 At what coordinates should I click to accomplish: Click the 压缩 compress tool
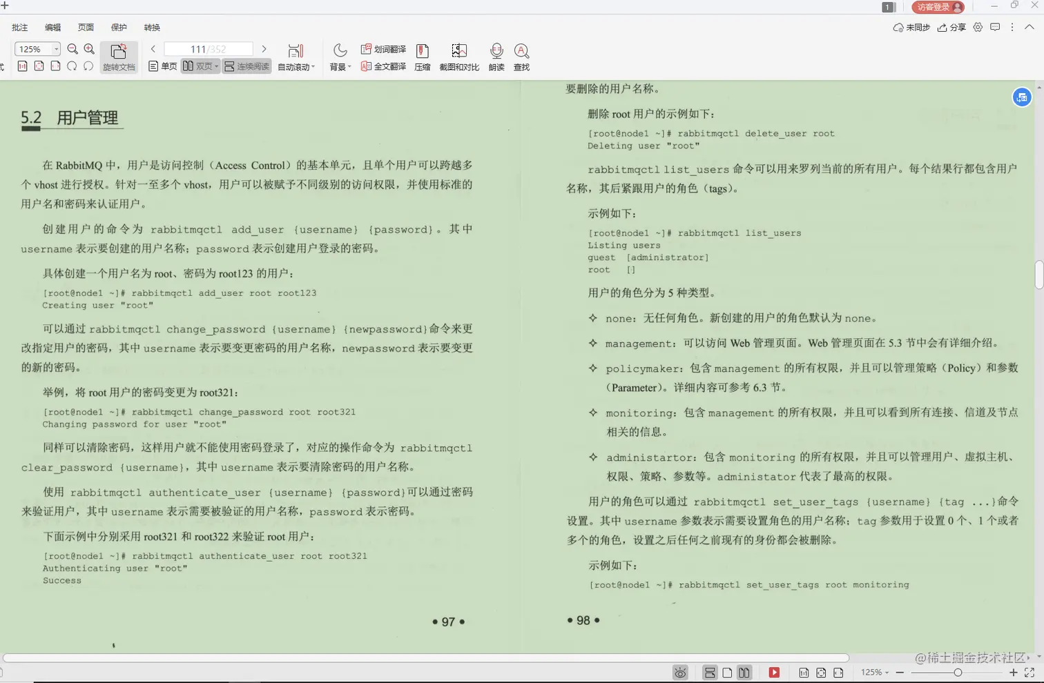(423, 57)
